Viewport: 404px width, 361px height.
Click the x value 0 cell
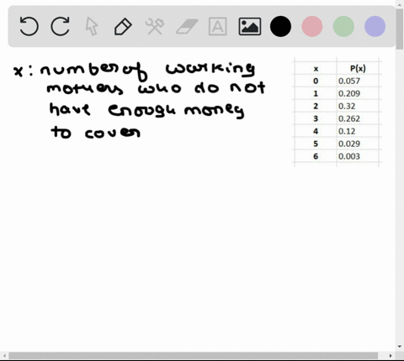(316, 81)
